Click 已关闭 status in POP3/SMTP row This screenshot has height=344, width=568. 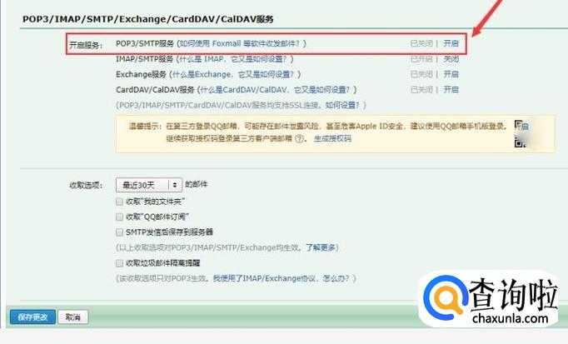click(x=421, y=43)
